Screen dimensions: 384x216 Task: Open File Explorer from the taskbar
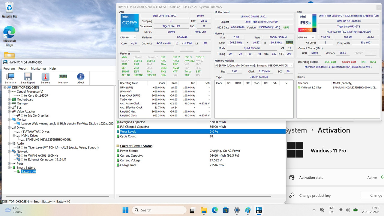pyautogui.click(x=204, y=210)
